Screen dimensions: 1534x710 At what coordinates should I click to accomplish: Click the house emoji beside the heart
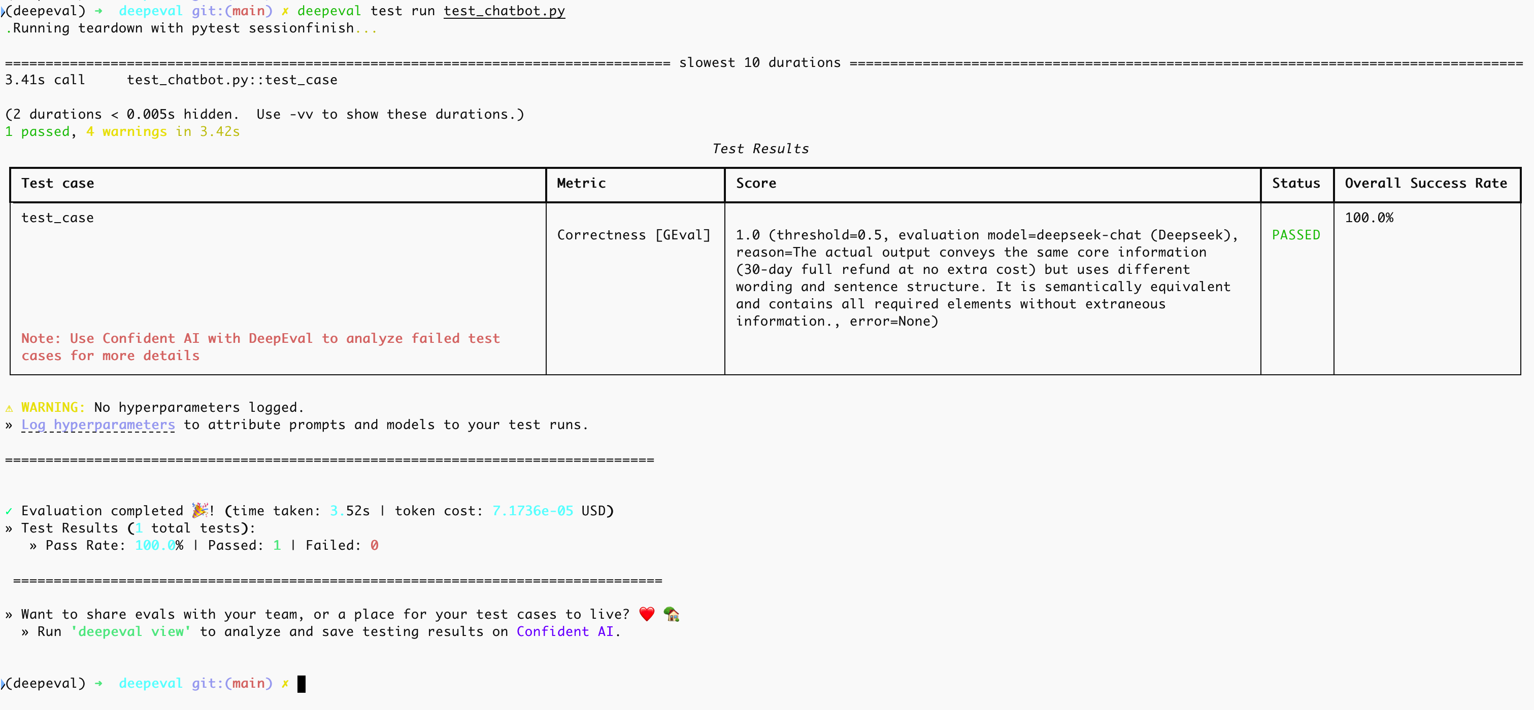671,614
